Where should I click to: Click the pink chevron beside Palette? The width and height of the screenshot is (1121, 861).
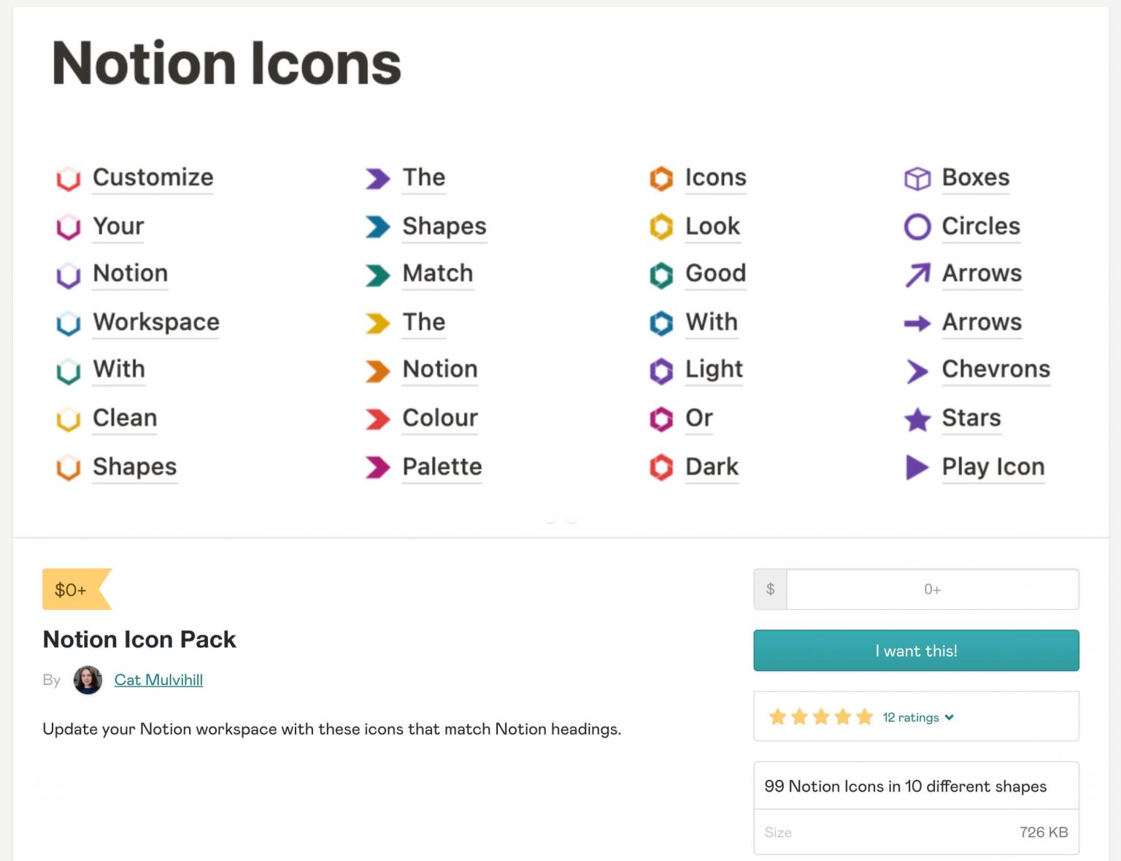coord(377,467)
